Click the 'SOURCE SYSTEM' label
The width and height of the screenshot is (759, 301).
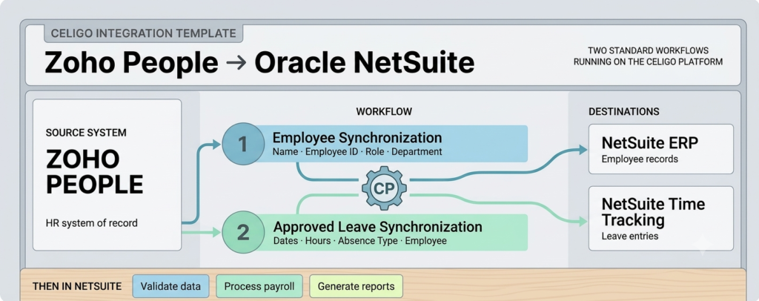point(86,133)
